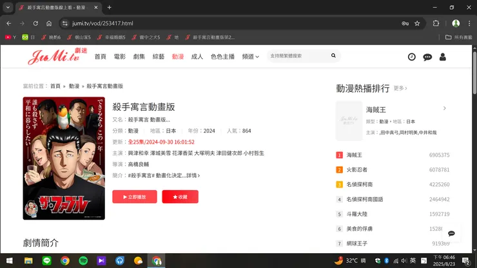Open LINE from the taskbar
The width and height of the screenshot is (477, 268).
46,261
